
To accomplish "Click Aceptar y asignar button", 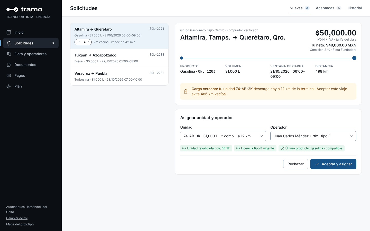I will tap(333, 164).
